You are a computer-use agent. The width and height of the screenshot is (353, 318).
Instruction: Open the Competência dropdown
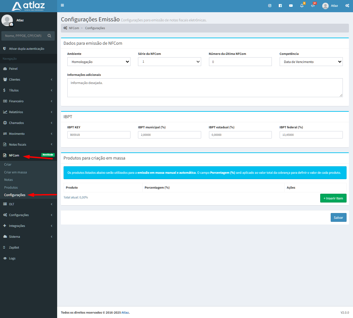pos(311,62)
